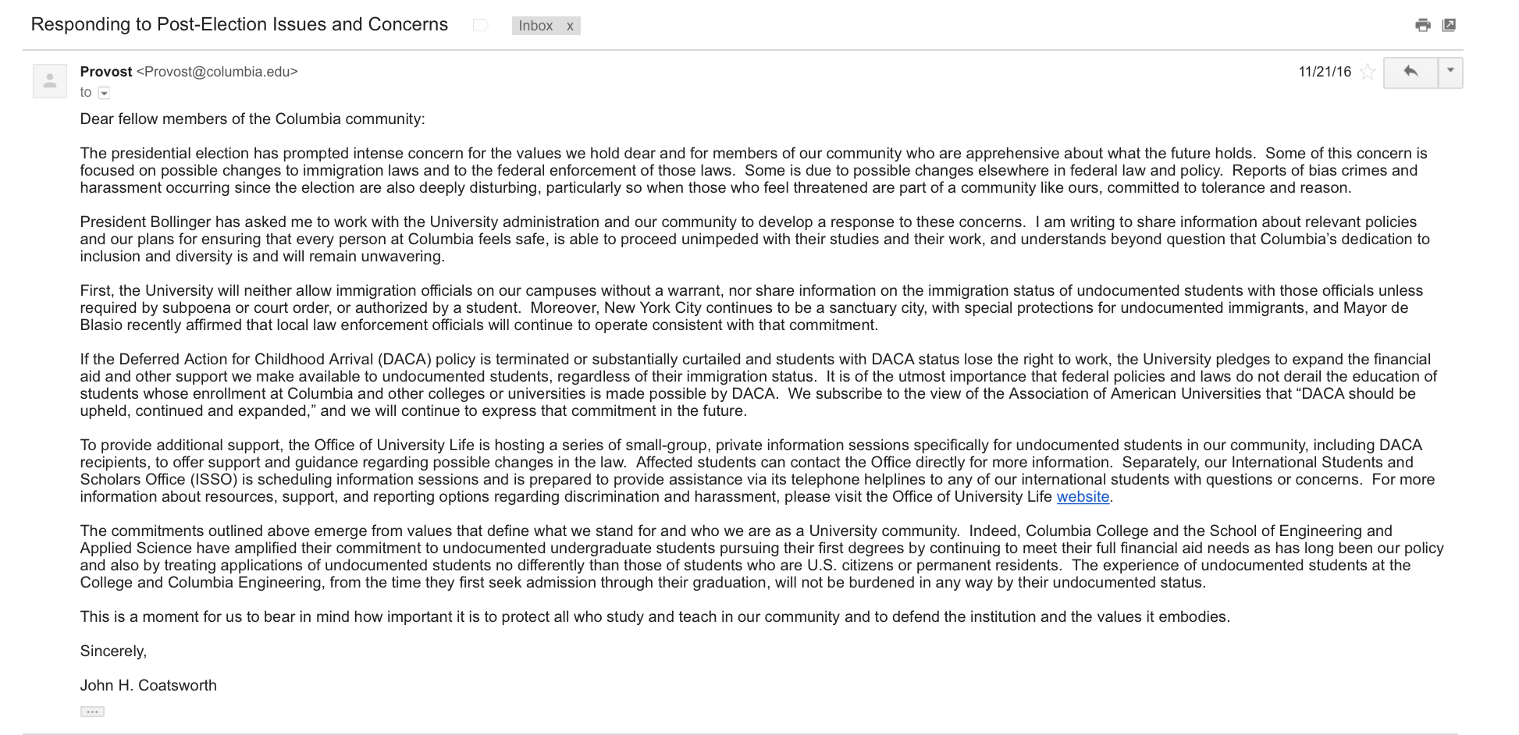Viewport: 1519px width, 735px height.
Task: Show trimmed content below the signature
Action: (92, 712)
